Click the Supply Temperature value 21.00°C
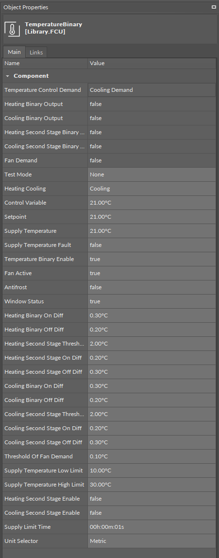The image size is (219, 558). click(152, 231)
